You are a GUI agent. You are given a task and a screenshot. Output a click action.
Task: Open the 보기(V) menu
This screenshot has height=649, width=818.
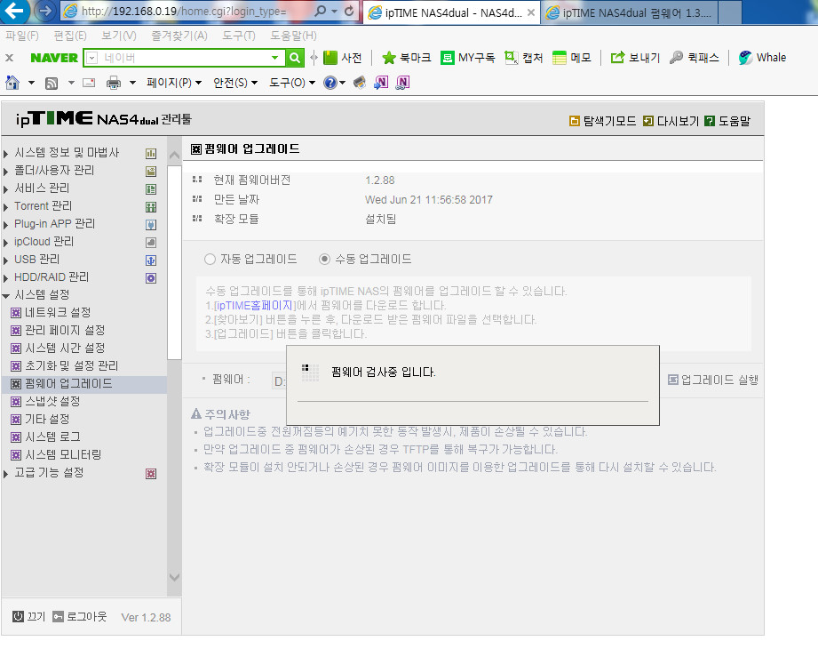click(x=118, y=36)
